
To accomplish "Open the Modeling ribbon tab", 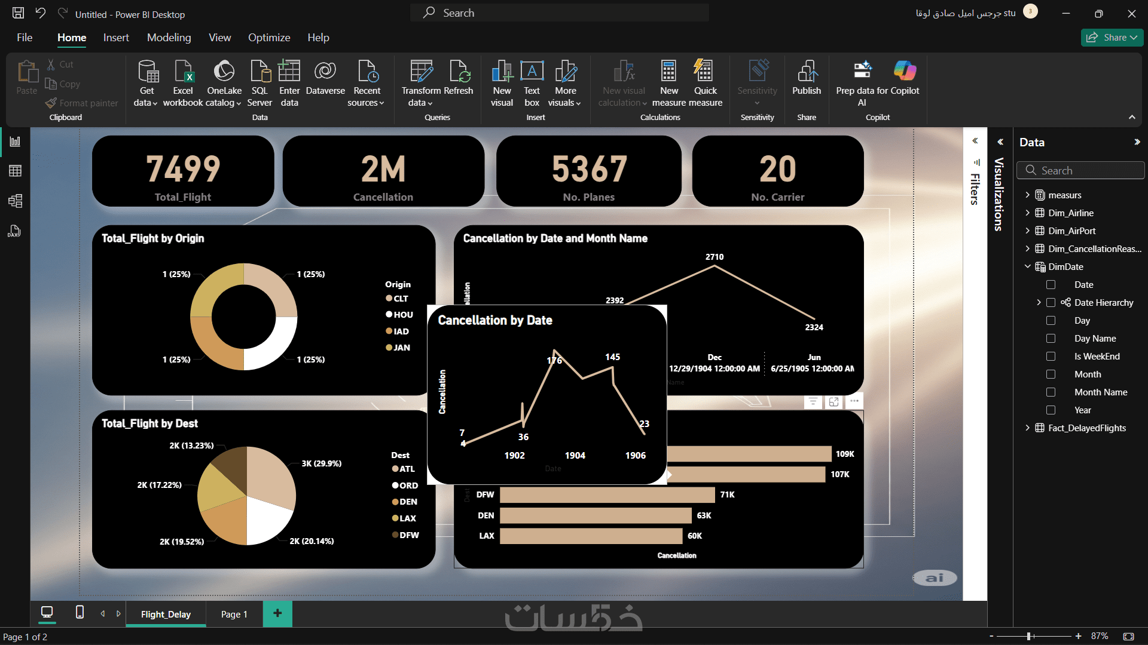I will [x=169, y=38].
